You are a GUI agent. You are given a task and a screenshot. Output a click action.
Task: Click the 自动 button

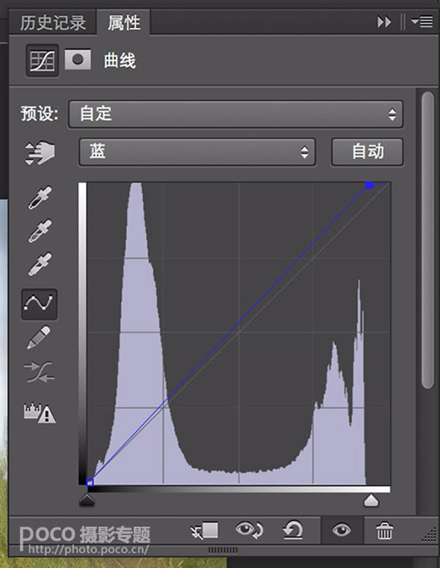367,152
